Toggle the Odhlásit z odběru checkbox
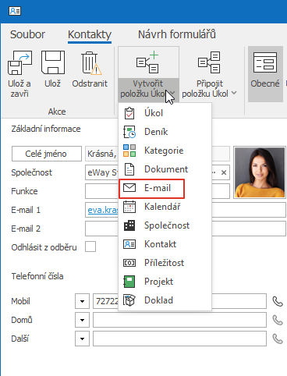 [x=90, y=247]
